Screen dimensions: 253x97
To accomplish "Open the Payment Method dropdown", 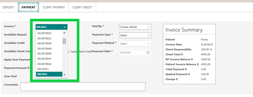I will coord(135,44).
